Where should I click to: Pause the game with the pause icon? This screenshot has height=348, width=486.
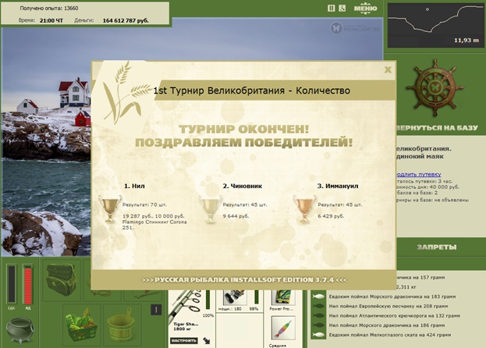(331, 9)
